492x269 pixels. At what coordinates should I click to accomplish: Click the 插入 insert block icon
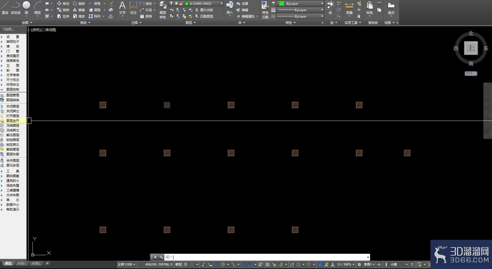point(230,8)
